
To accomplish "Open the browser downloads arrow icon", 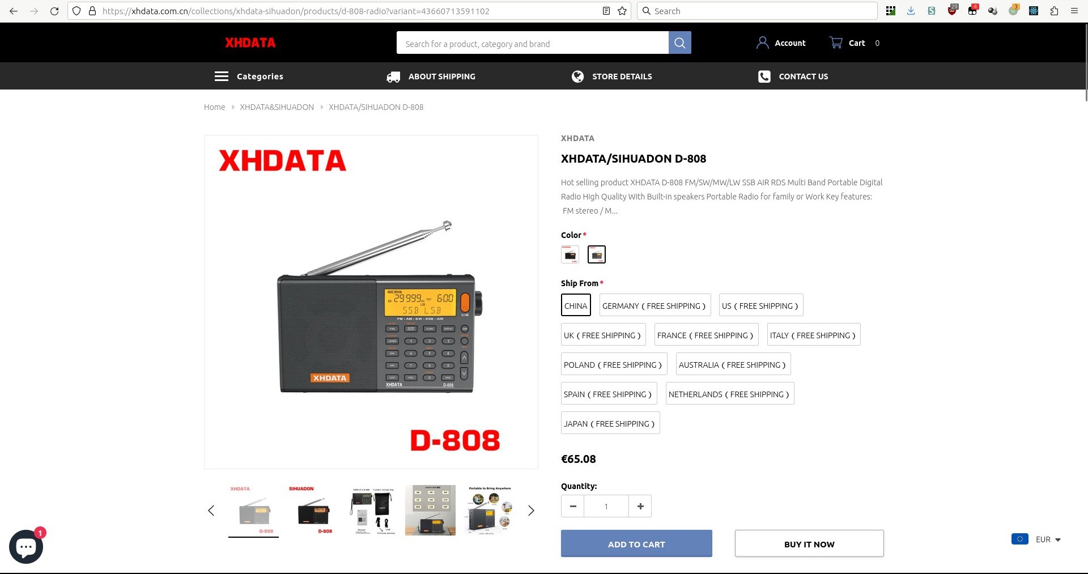I will pyautogui.click(x=911, y=11).
